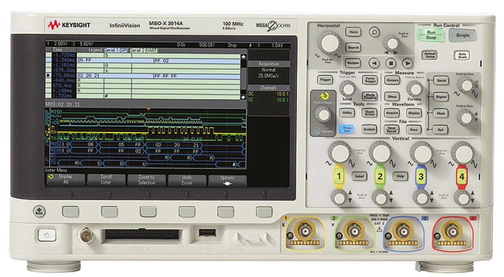Viewport: 504px width, 277px height.
Task: Click the Acquire key
Action: 392,113
